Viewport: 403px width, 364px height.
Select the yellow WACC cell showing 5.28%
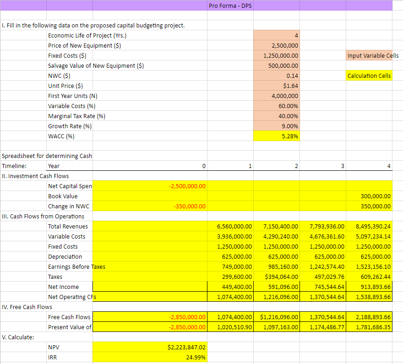(277, 136)
